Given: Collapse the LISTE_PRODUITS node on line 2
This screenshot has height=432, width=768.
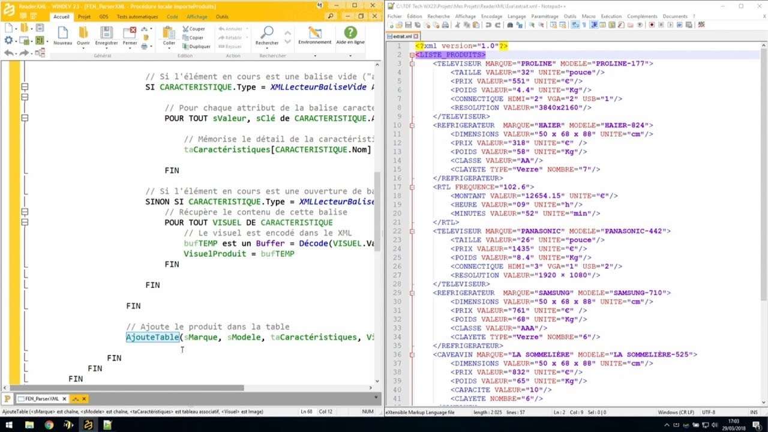Looking at the screenshot, I should point(412,55).
